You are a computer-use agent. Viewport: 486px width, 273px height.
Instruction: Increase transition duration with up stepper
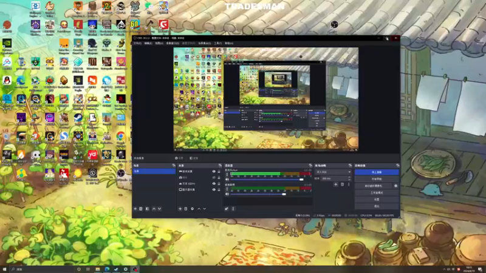pos(349,177)
